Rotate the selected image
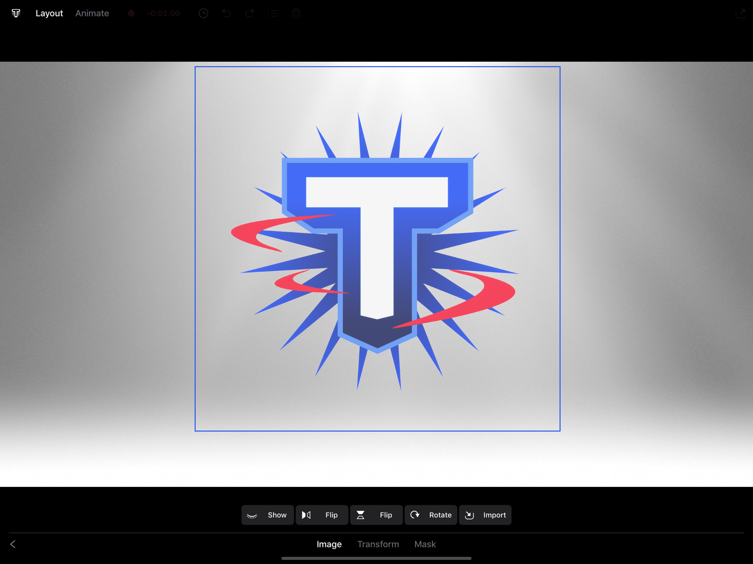 pyautogui.click(x=431, y=515)
